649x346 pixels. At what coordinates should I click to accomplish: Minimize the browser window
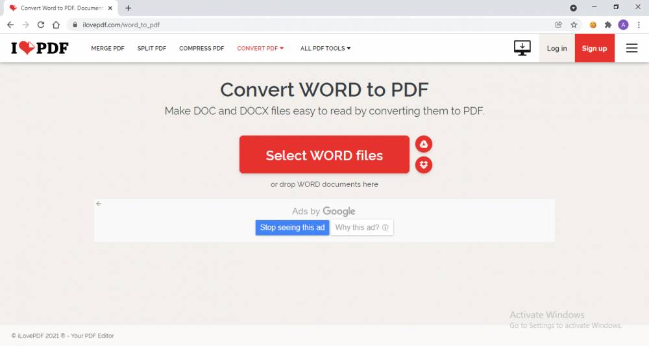[594, 7]
